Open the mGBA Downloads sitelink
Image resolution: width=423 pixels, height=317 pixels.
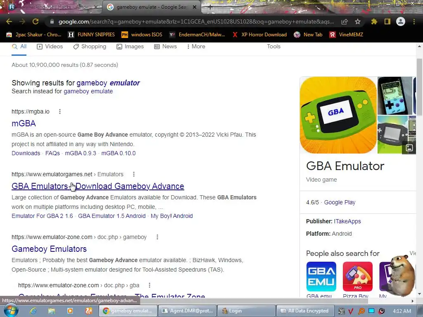coord(26,153)
